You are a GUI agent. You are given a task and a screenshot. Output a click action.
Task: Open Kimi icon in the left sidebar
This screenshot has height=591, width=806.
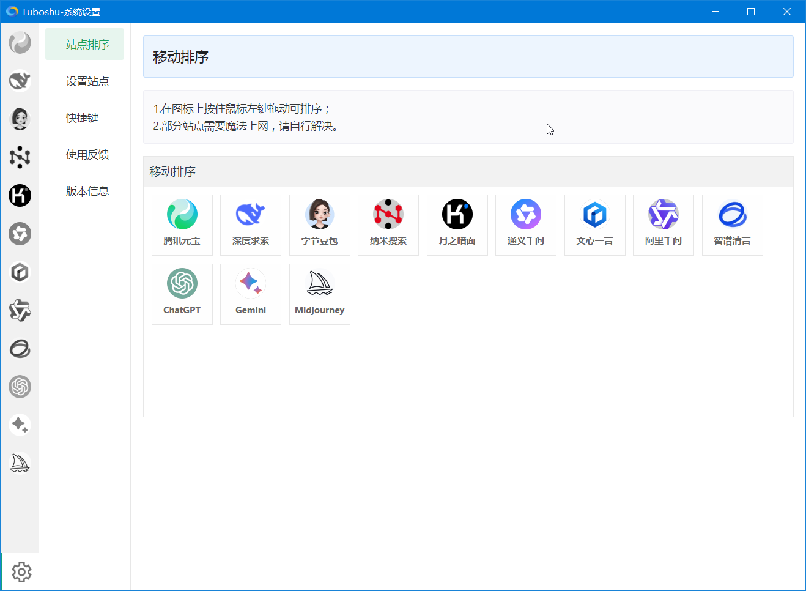click(20, 195)
